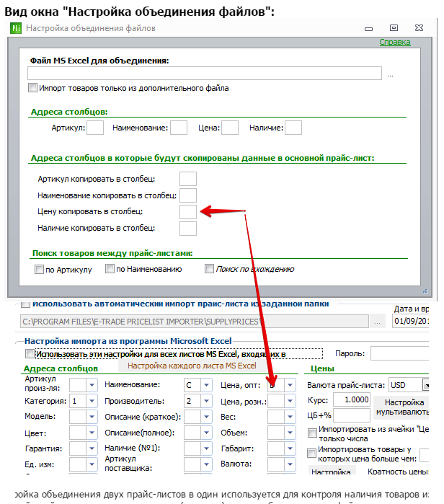
Task: Click the PLI application icon in title bar
Action: [x=16, y=28]
